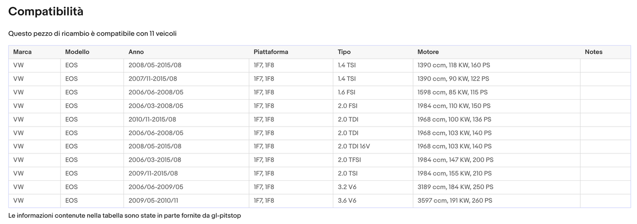This screenshot has height=224, width=637.
Task: Click engine 1984 ccm, 155 KW, 210 PS
Action: pyautogui.click(x=454, y=174)
